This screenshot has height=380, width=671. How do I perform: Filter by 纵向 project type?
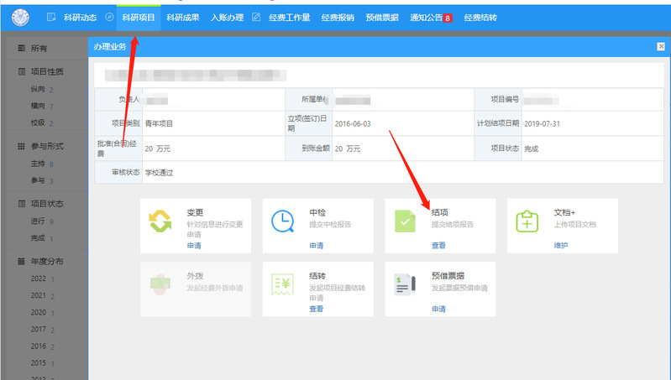(x=39, y=89)
